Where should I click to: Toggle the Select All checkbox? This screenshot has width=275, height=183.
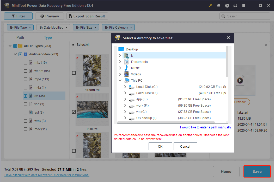click(73, 45)
